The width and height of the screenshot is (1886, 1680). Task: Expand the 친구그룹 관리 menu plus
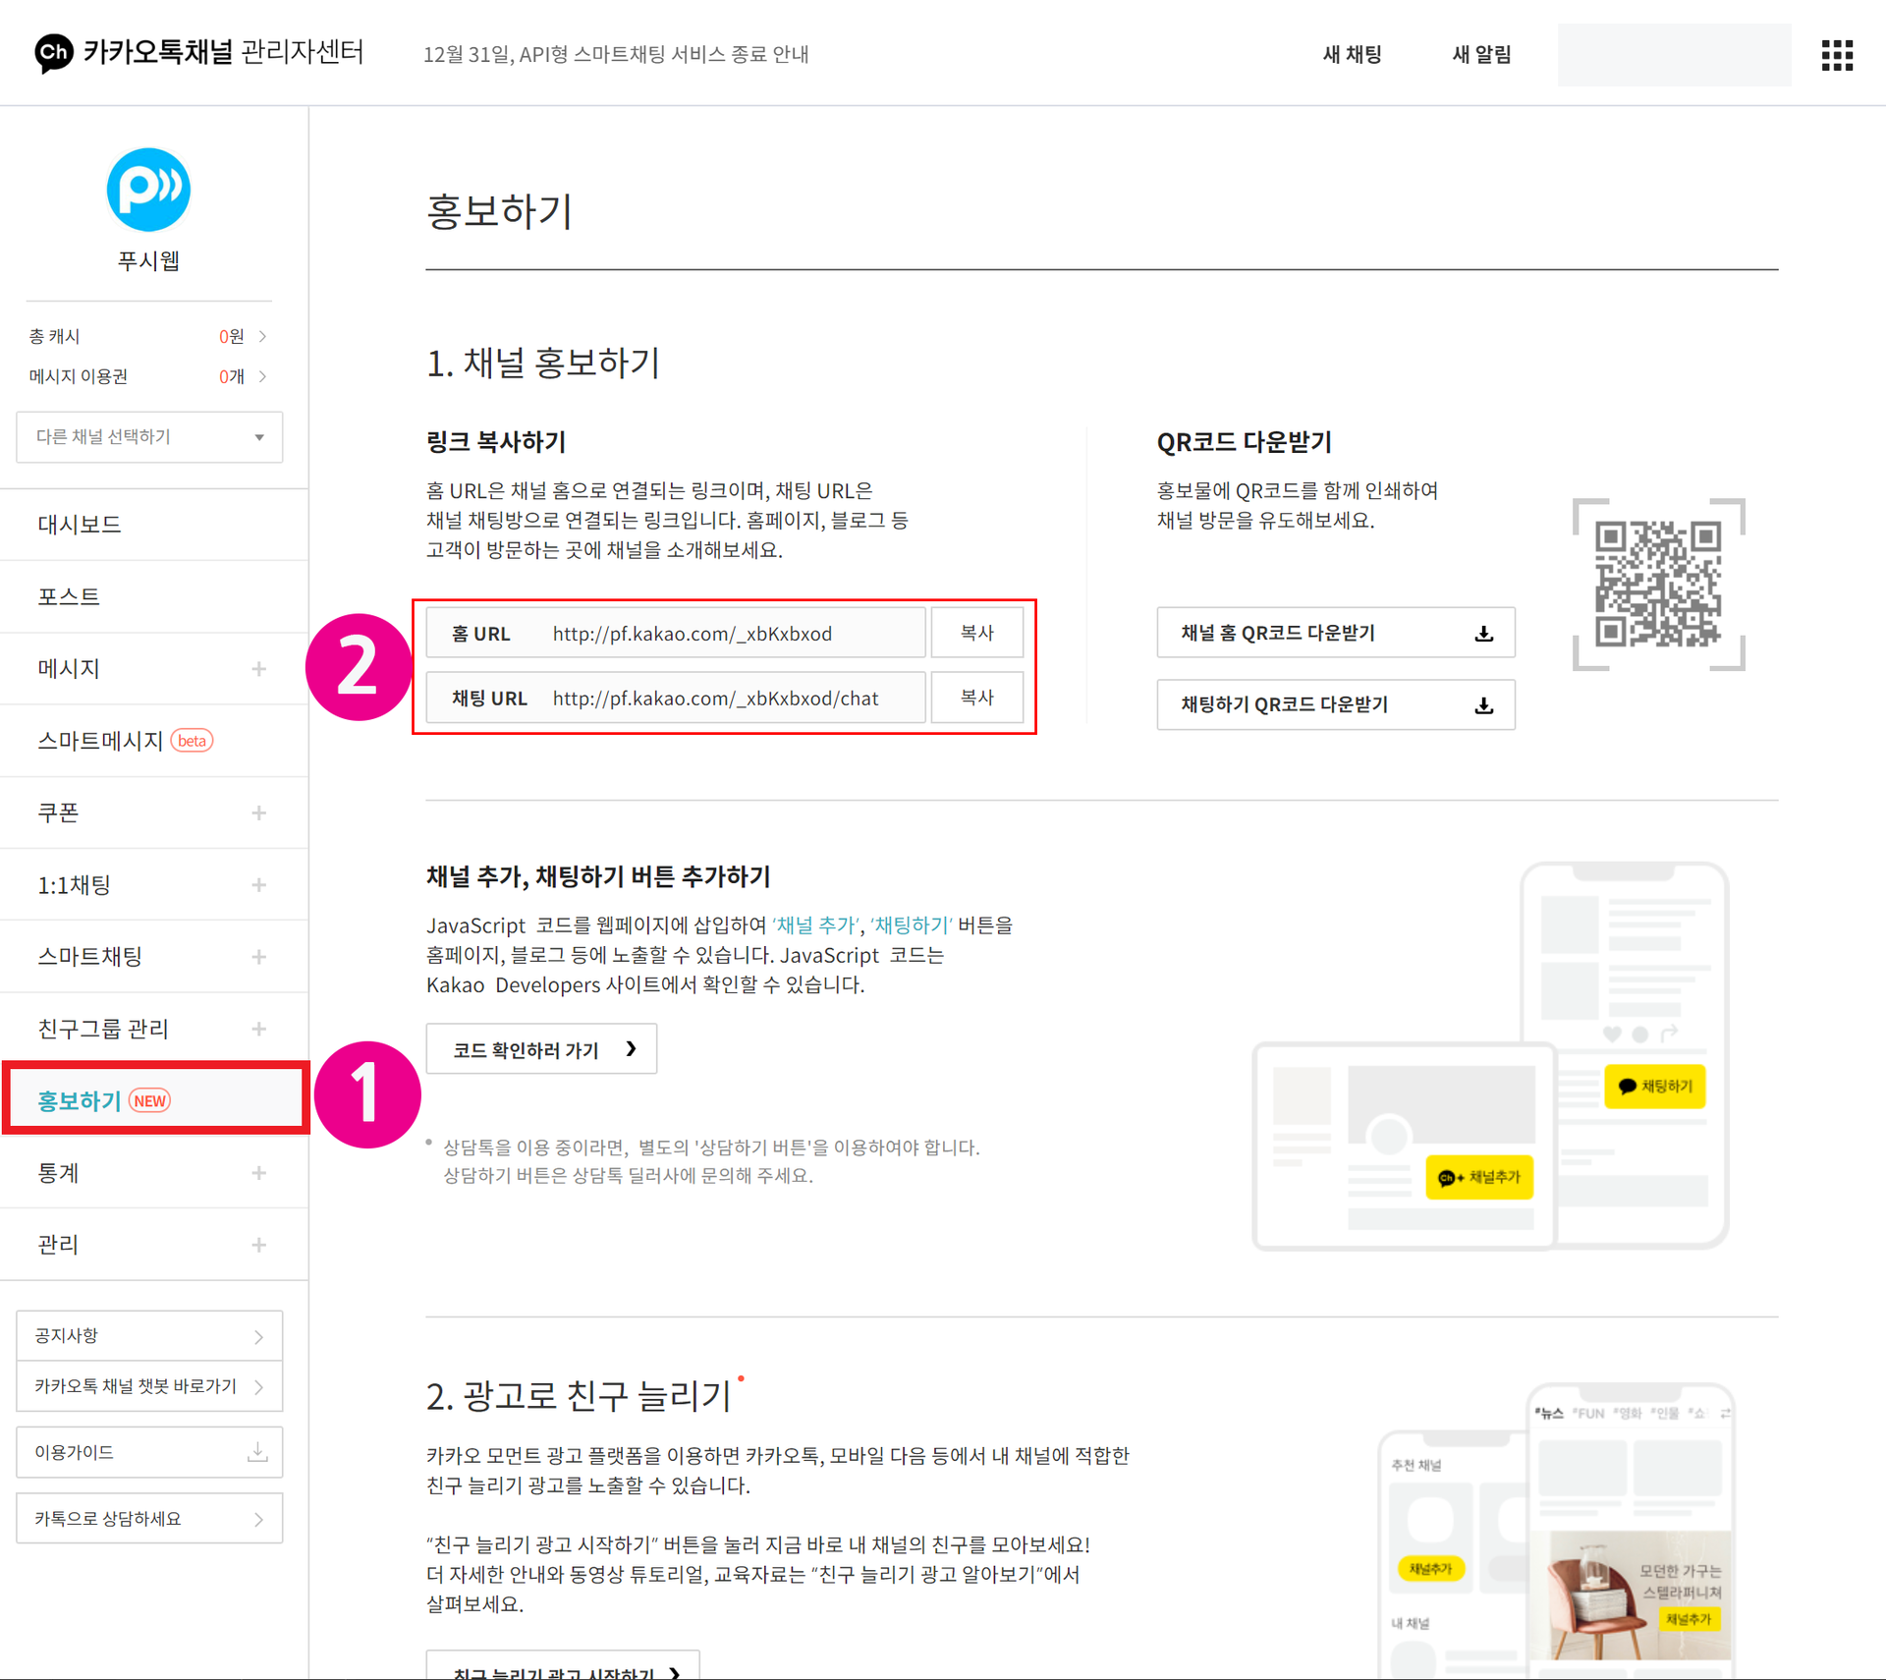pyautogui.click(x=258, y=1029)
